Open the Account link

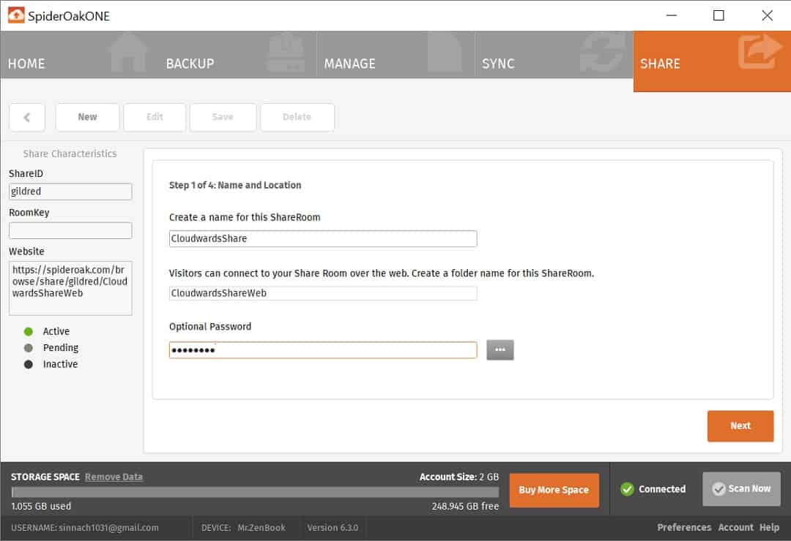[735, 527]
